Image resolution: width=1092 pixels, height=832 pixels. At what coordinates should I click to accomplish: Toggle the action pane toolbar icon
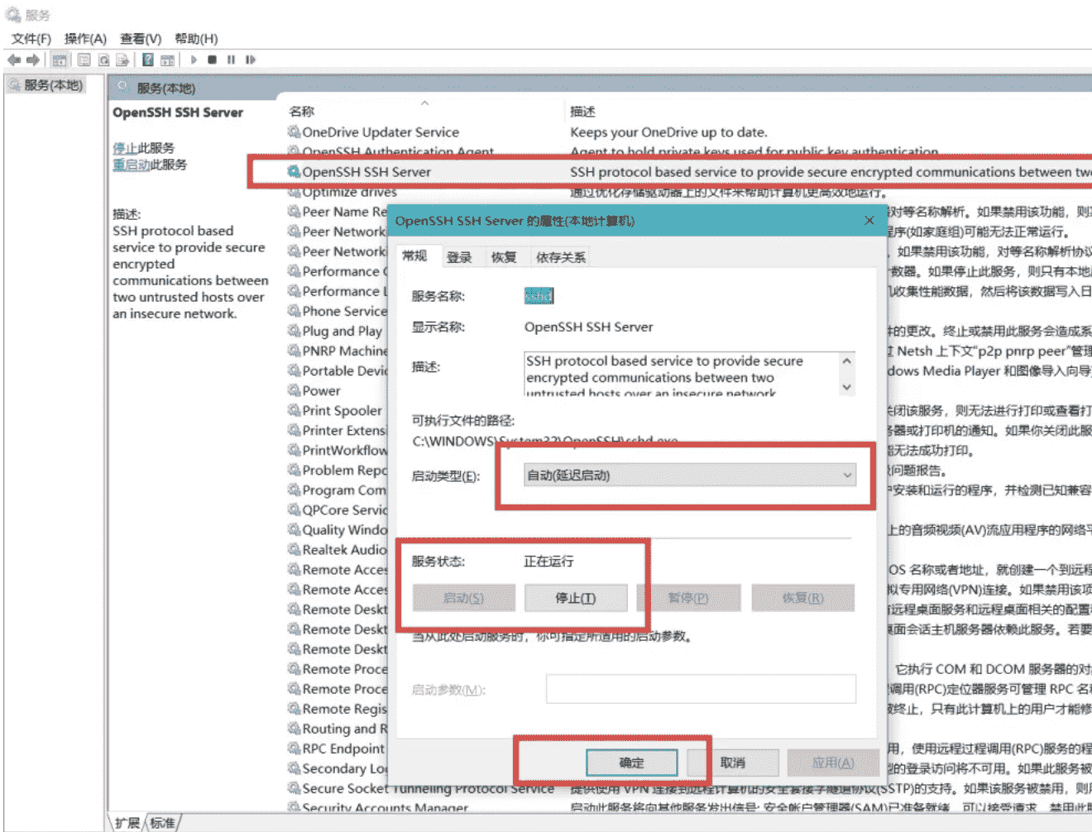(x=167, y=60)
